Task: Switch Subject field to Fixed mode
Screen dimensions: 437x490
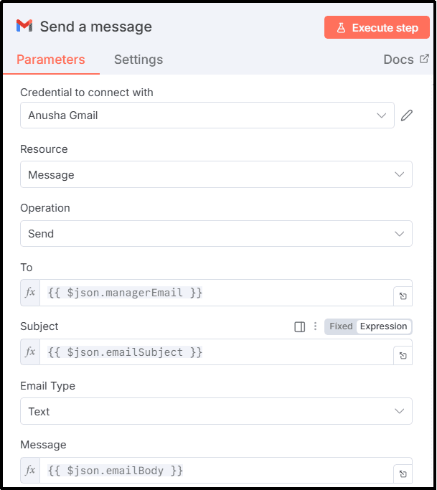Action: tap(341, 326)
